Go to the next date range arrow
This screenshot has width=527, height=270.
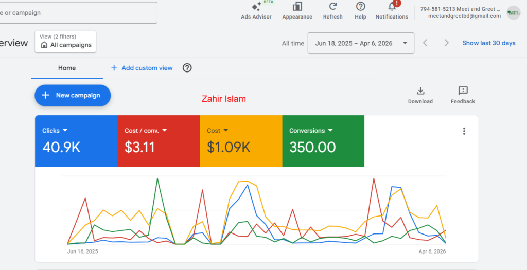click(x=446, y=43)
